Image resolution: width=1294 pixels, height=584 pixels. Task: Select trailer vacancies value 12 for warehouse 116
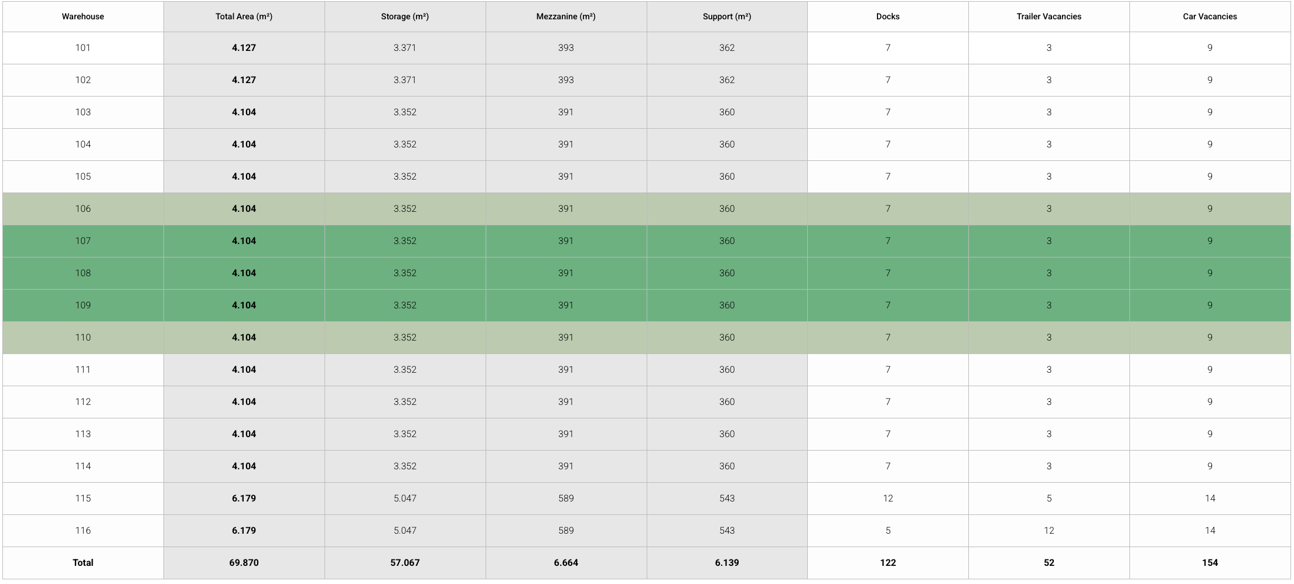(x=1049, y=531)
